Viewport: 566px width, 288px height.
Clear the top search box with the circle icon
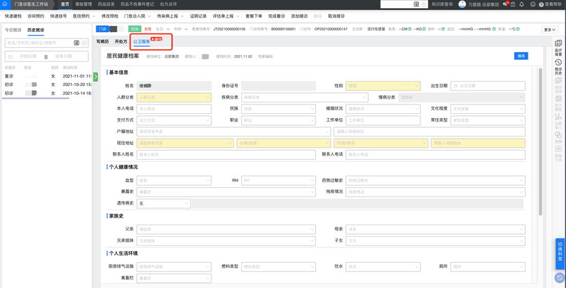click(424, 4)
